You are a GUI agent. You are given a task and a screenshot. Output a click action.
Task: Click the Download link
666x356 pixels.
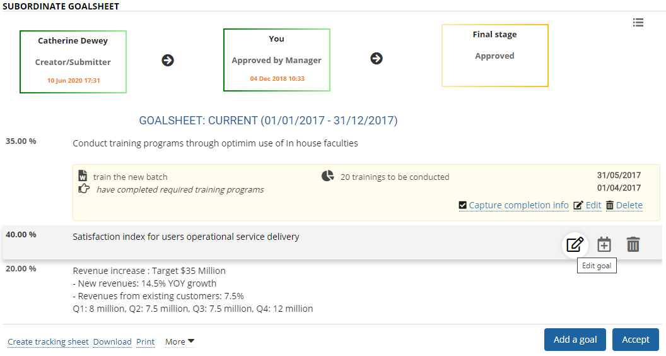point(112,342)
